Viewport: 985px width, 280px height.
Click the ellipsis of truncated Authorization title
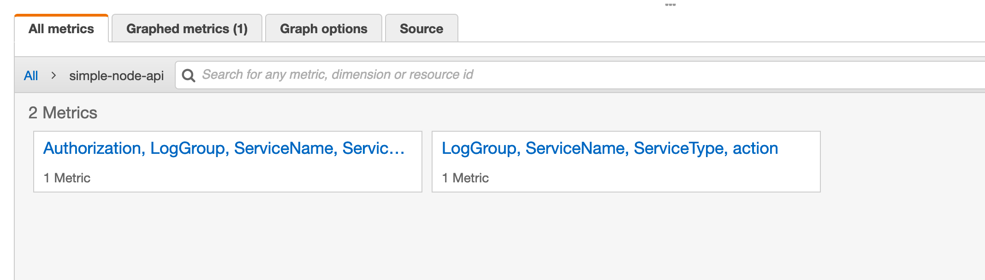398,148
